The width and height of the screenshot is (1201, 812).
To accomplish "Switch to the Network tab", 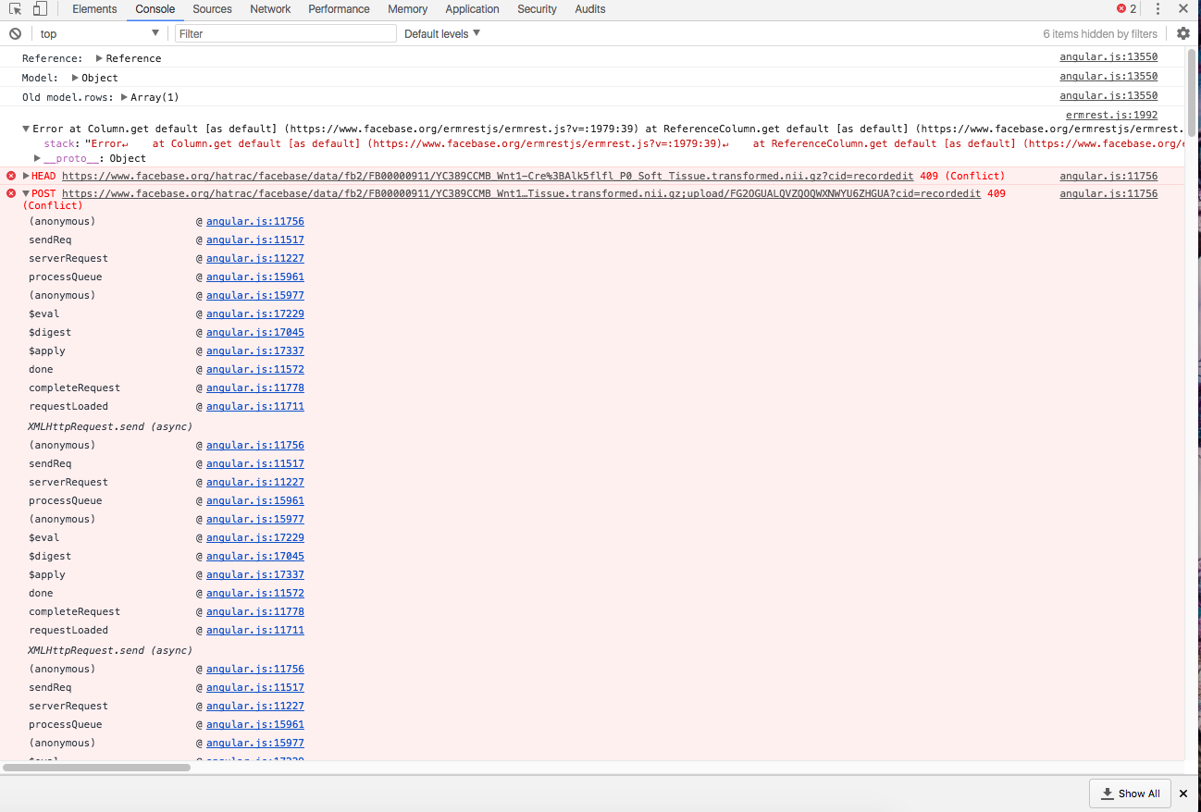I will click(270, 9).
